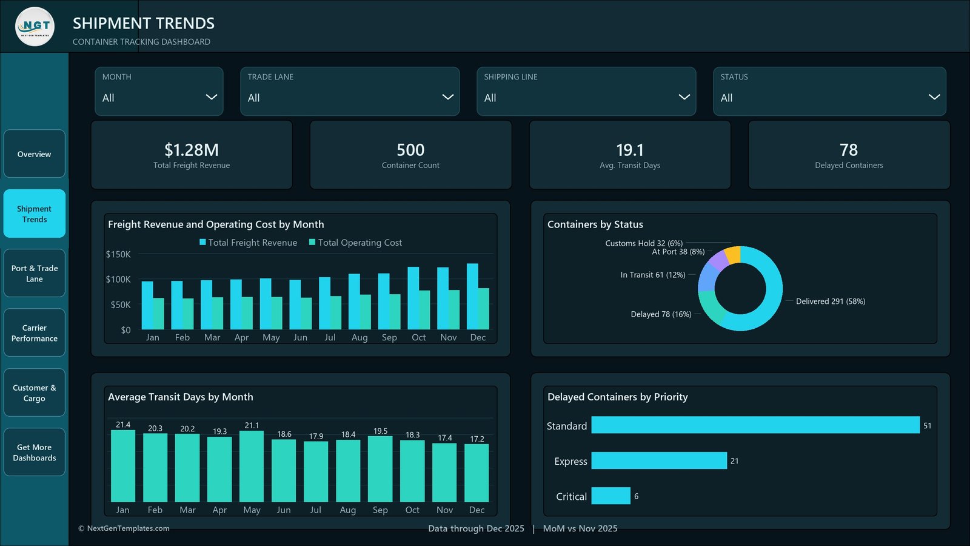Click 'Delayed 78 (16%)' label
Image resolution: width=970 pixels, height=546 pixels.
click(x=661, y=314)
